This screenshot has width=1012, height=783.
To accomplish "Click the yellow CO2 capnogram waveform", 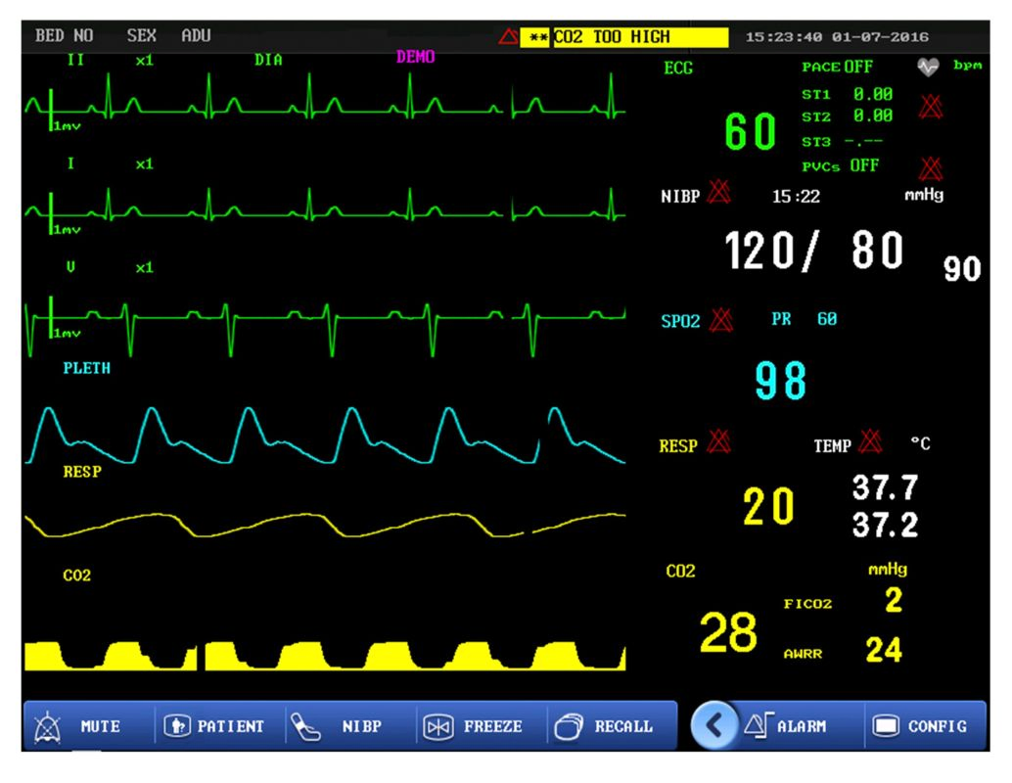I will point(325,656).
